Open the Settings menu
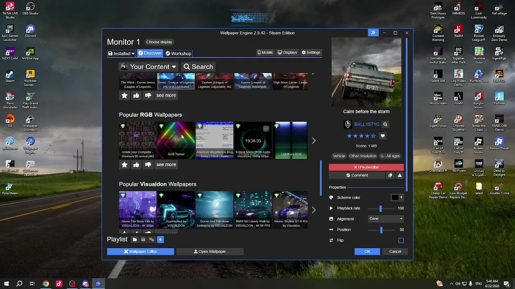 click(x=311, y=53)
